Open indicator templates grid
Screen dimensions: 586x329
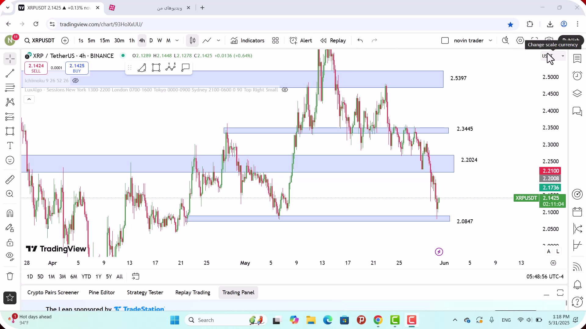pyautogui.click(x=276, y=41)
